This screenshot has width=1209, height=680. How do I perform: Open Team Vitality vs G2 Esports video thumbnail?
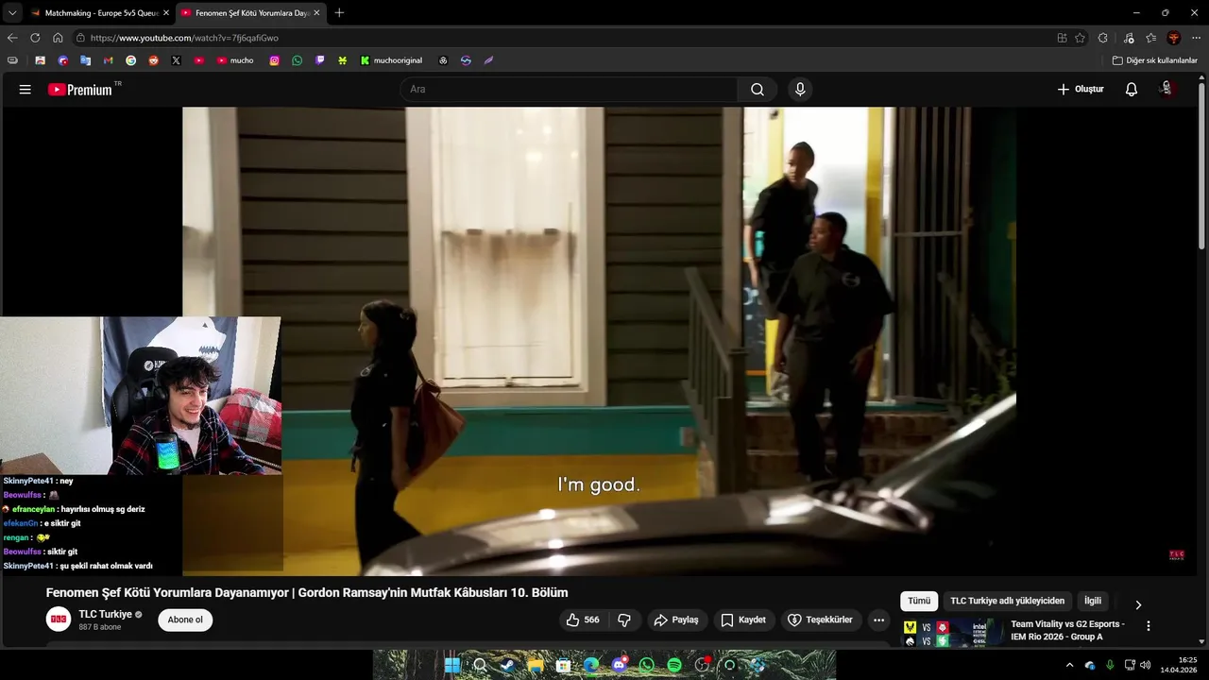(952, 633)
